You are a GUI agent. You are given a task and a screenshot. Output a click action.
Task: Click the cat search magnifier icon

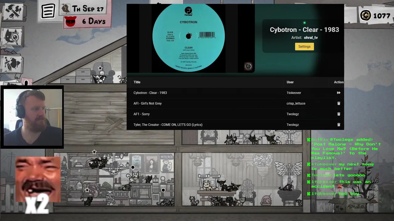[12, 37]
